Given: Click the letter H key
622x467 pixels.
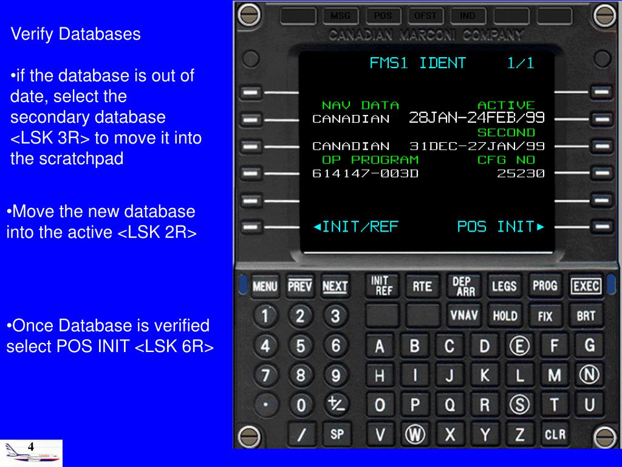Looking at the screenshot, I should pos(380,375).
